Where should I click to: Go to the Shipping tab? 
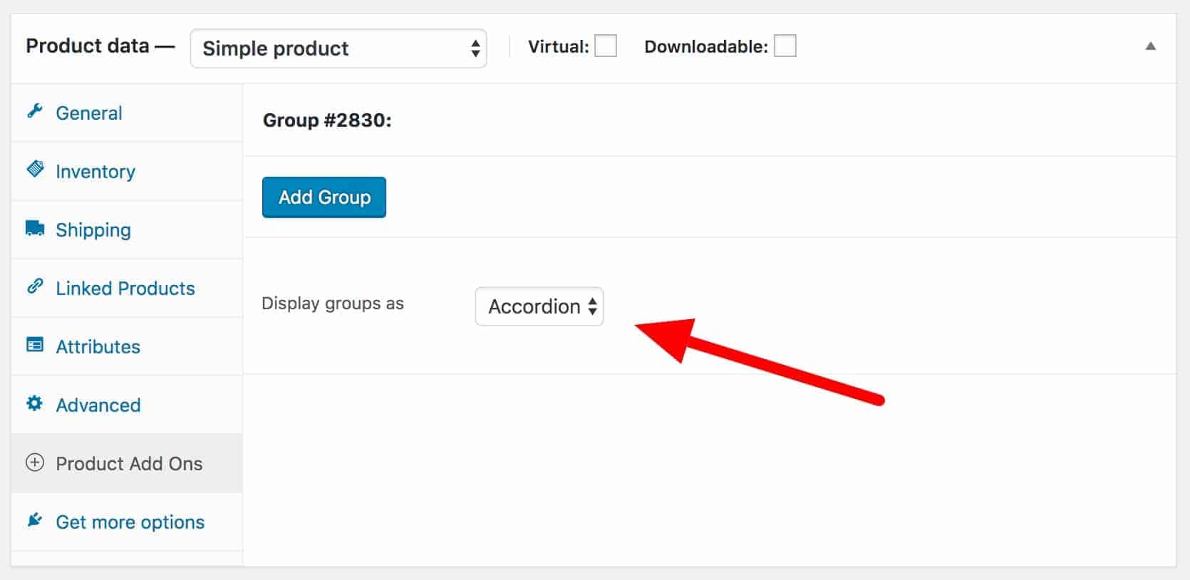[x=127, y=229]
